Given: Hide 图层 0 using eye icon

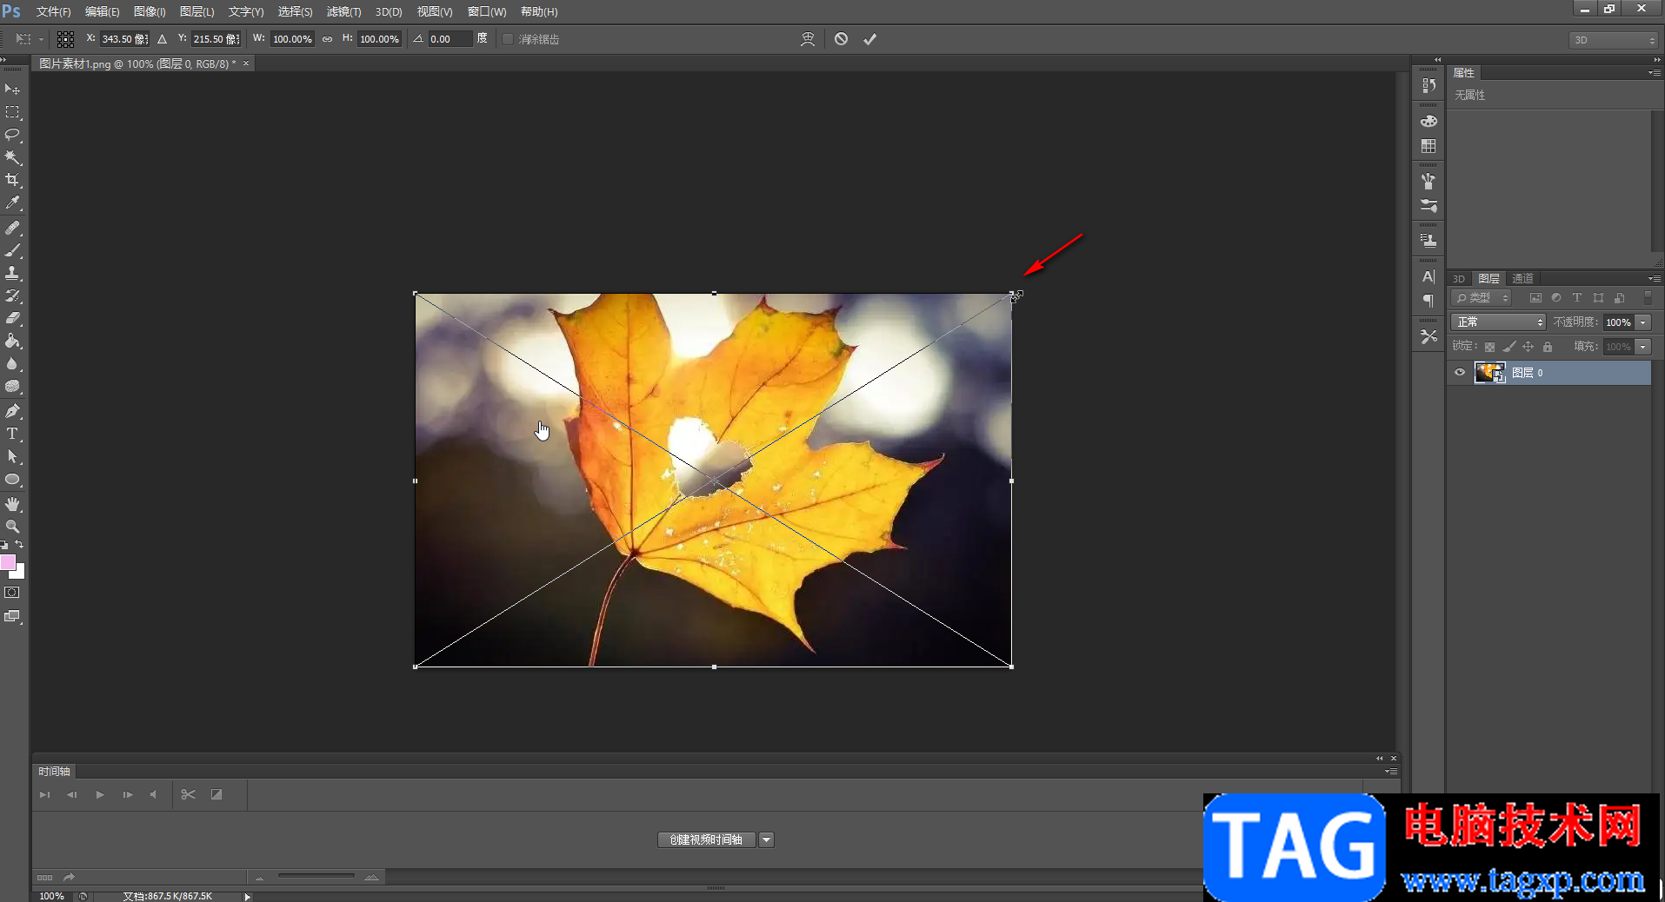Looking at the screenshot, I should pyautogui.click(x=1460, y=373).
